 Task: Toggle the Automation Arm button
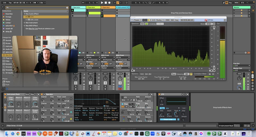(x=118, y=3)
